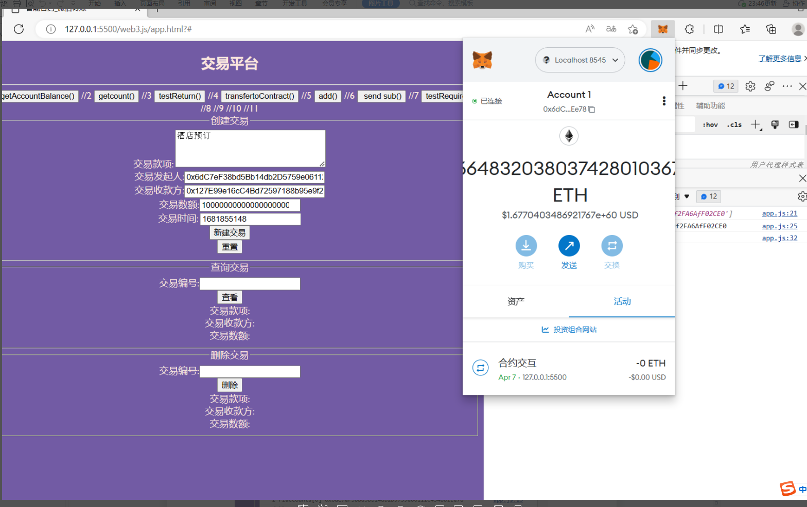Click the browser profile avatar

click(x=798, y=29)
